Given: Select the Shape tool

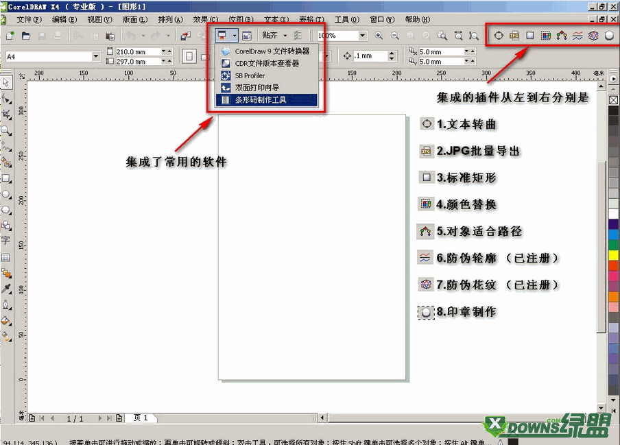Looking at the screenshot, I should click(6, 99).
